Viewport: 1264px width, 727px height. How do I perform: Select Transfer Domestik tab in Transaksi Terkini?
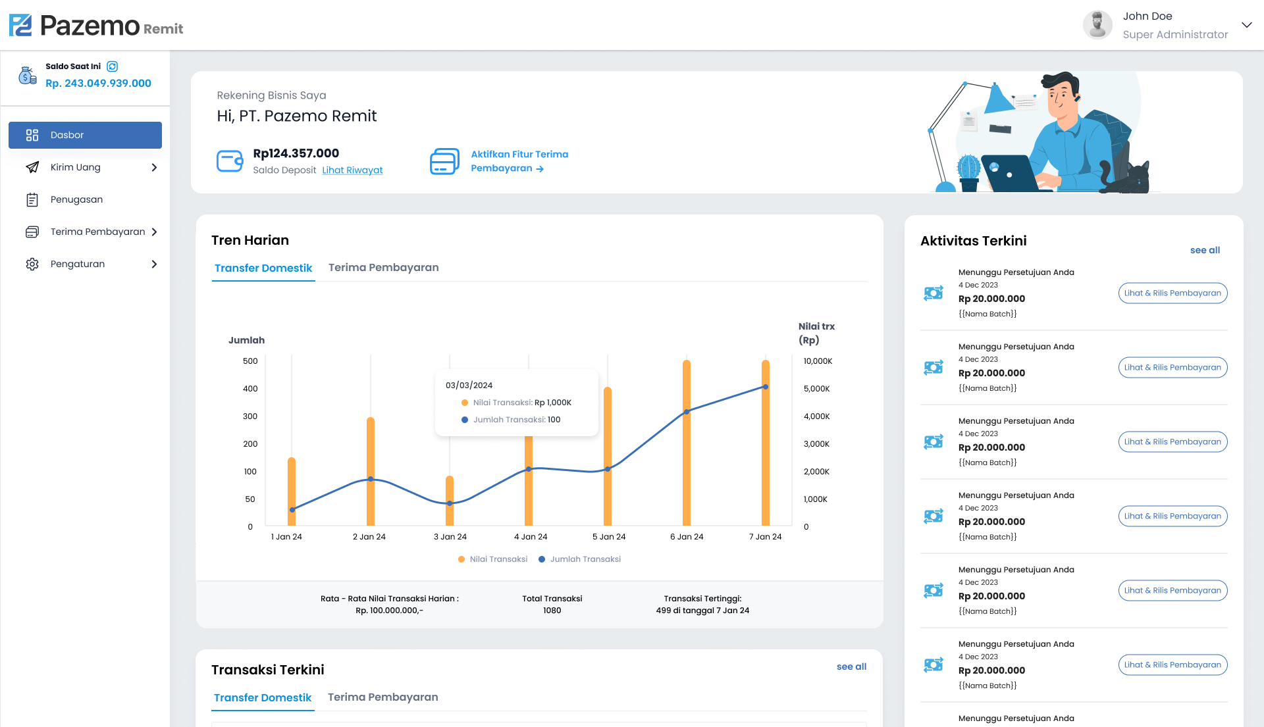click(x=263, y=697)
